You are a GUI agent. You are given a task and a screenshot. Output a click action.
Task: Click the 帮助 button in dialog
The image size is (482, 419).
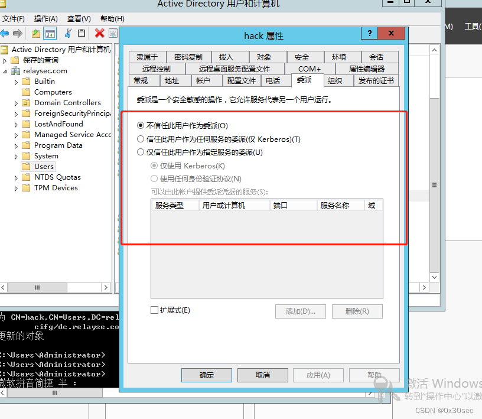pyautogui.click(x=374, y=375)
